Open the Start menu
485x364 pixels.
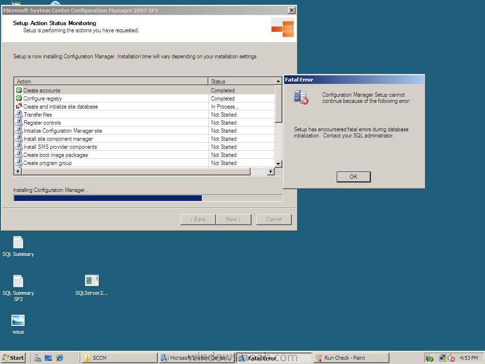point(13,358)
